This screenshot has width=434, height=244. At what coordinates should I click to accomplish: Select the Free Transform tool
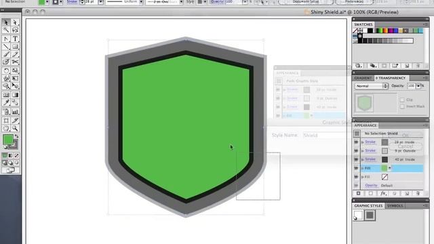pyautogui.click(x=15, y=79)
